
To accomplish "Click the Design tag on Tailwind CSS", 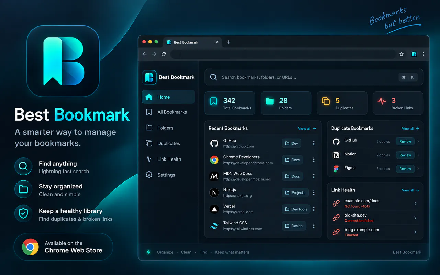I will (x=294, y=226).
